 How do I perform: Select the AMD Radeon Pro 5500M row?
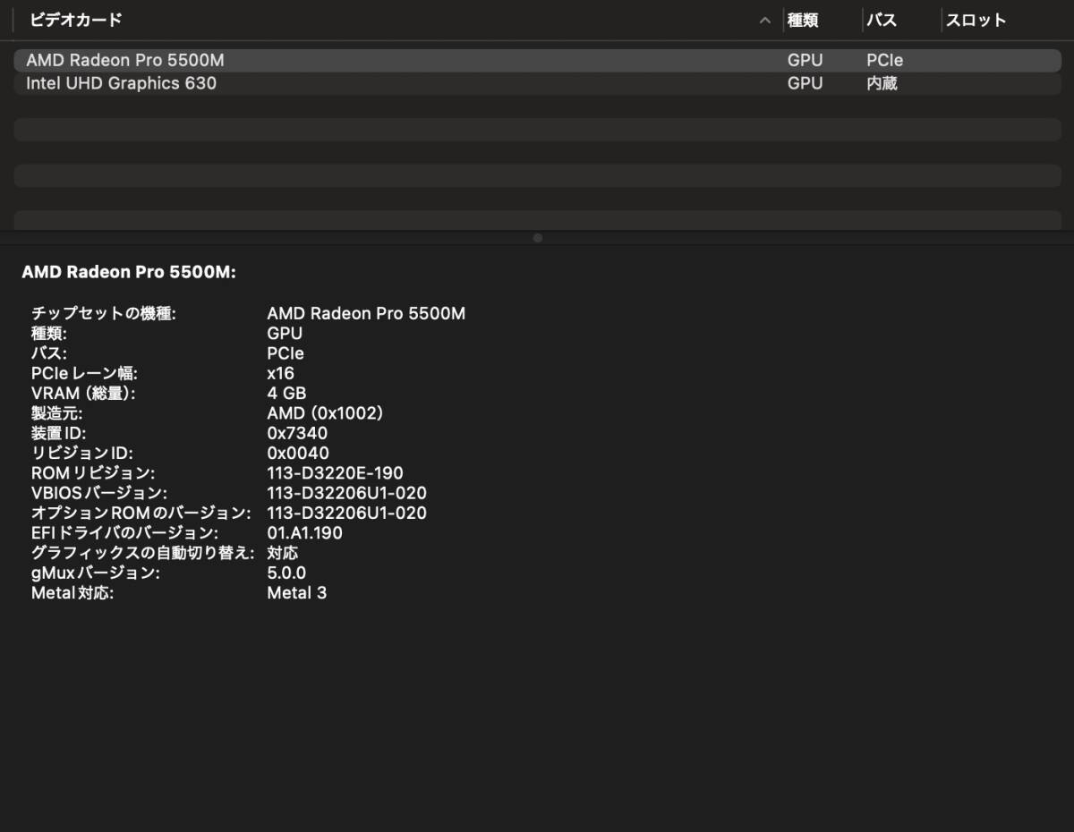pyautogui.click(x=537, y=60)
